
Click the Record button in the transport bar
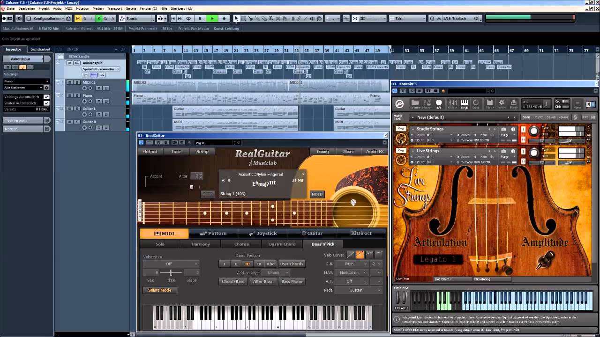point(224,19)
